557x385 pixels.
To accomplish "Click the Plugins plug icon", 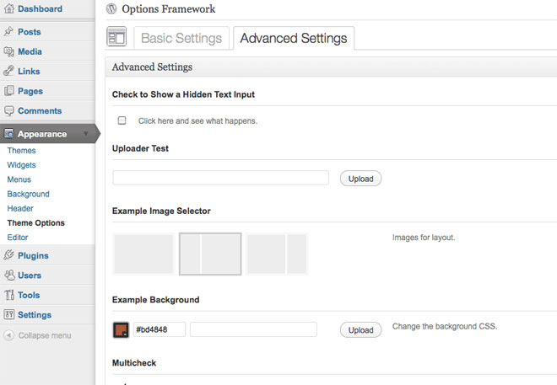I will pyautogui.click(x=9, y=255).
